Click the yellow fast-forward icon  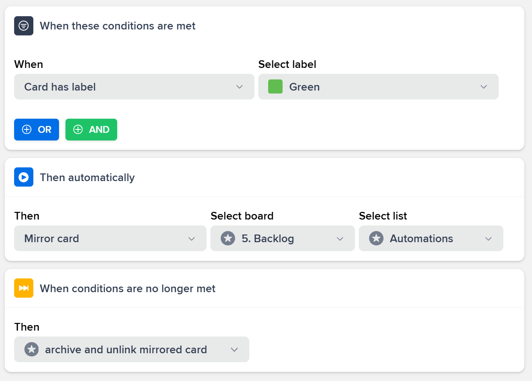point(24,288)
